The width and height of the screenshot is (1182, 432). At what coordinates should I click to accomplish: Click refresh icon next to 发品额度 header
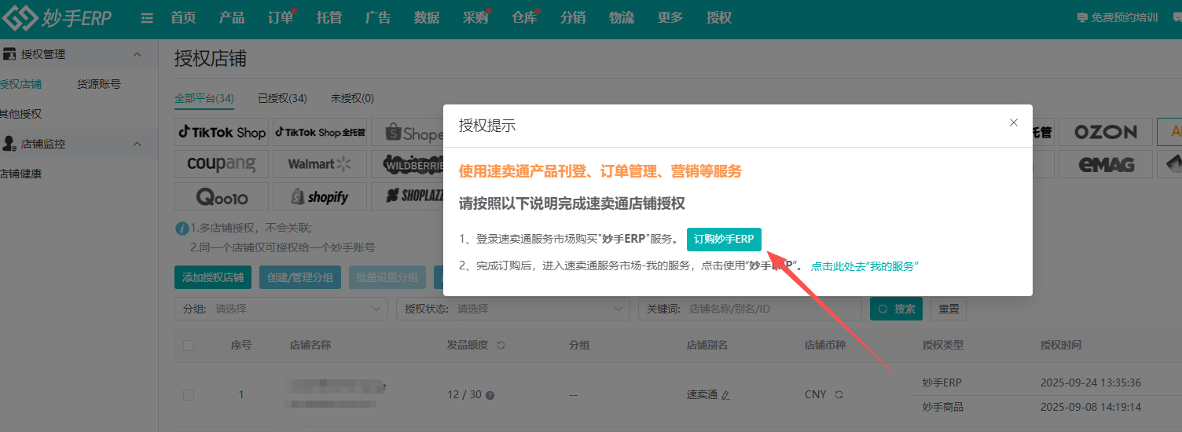point(501,345)
